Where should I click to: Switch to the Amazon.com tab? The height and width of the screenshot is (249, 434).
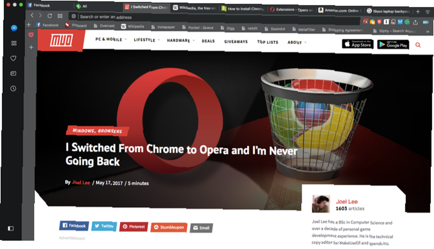(x=340, y=10)
